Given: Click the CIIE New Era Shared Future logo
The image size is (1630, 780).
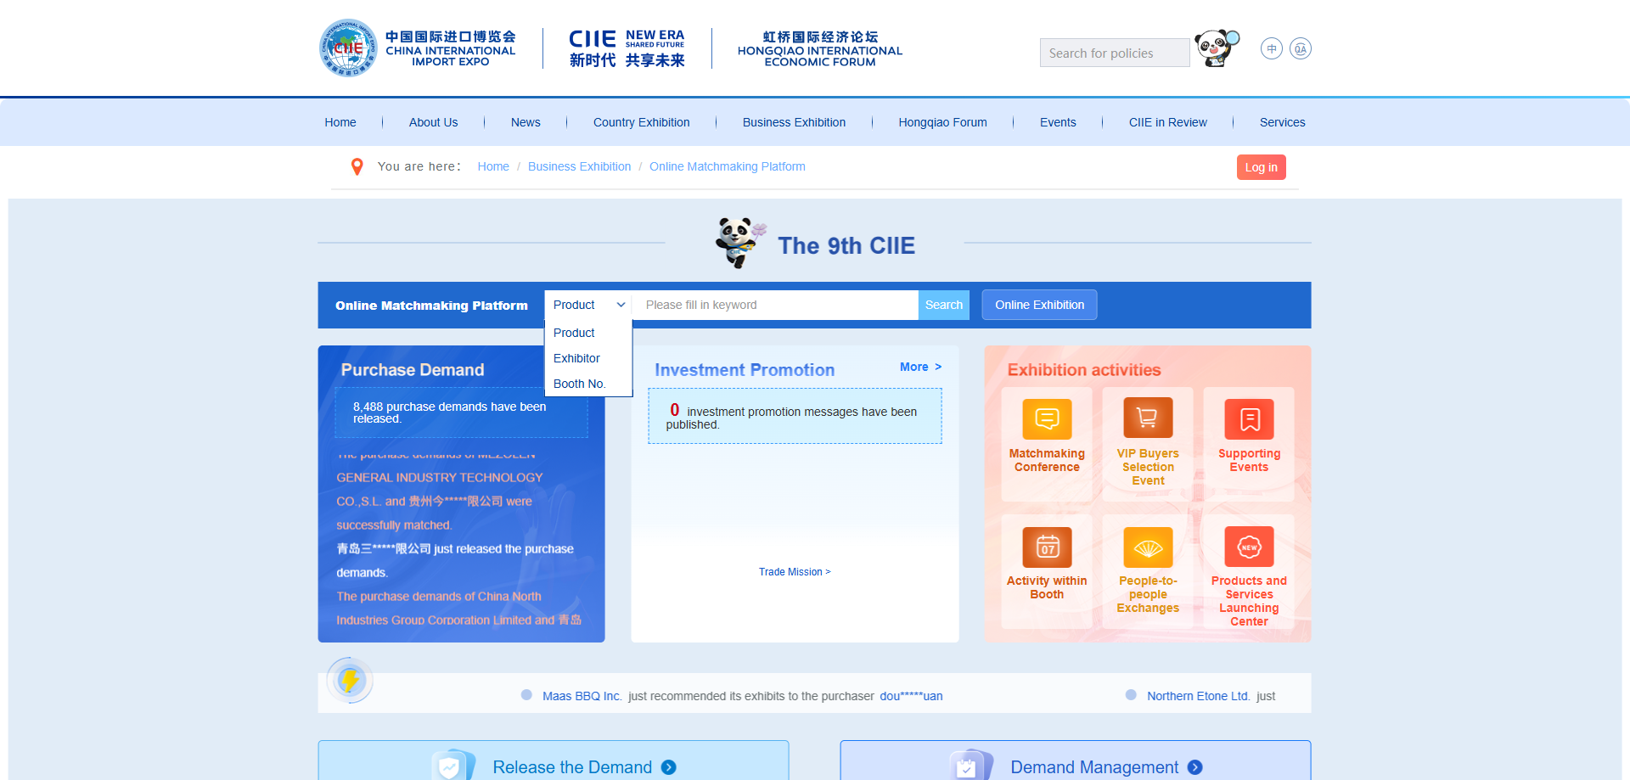Looking at the screenshot, I should pos(627,48).
